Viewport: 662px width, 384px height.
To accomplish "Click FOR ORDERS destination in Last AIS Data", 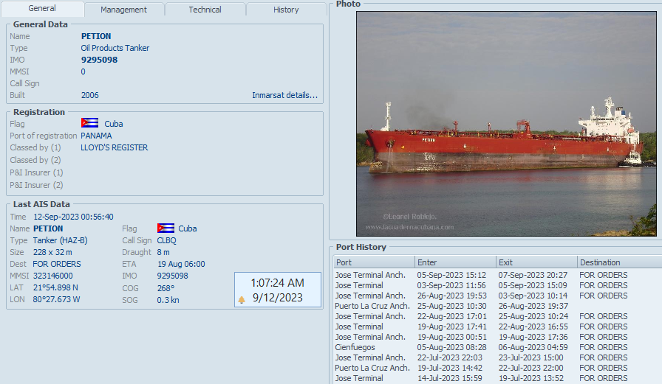I will tap(57, 264).
